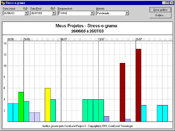Click the yellow bar on day 03
Image resolution: width=175 pixels, height=131 pixels.
(x=48, y=105)
